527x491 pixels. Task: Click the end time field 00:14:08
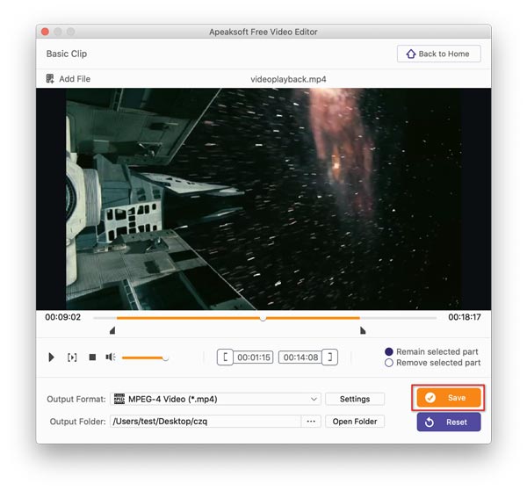tap(300, 357)
